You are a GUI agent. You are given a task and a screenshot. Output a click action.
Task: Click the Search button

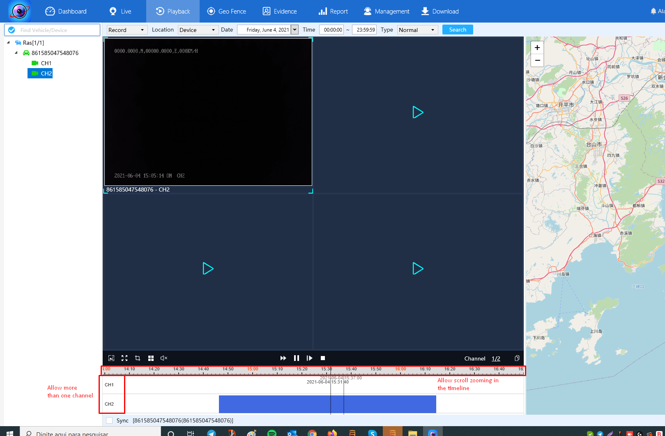point(458,30)
